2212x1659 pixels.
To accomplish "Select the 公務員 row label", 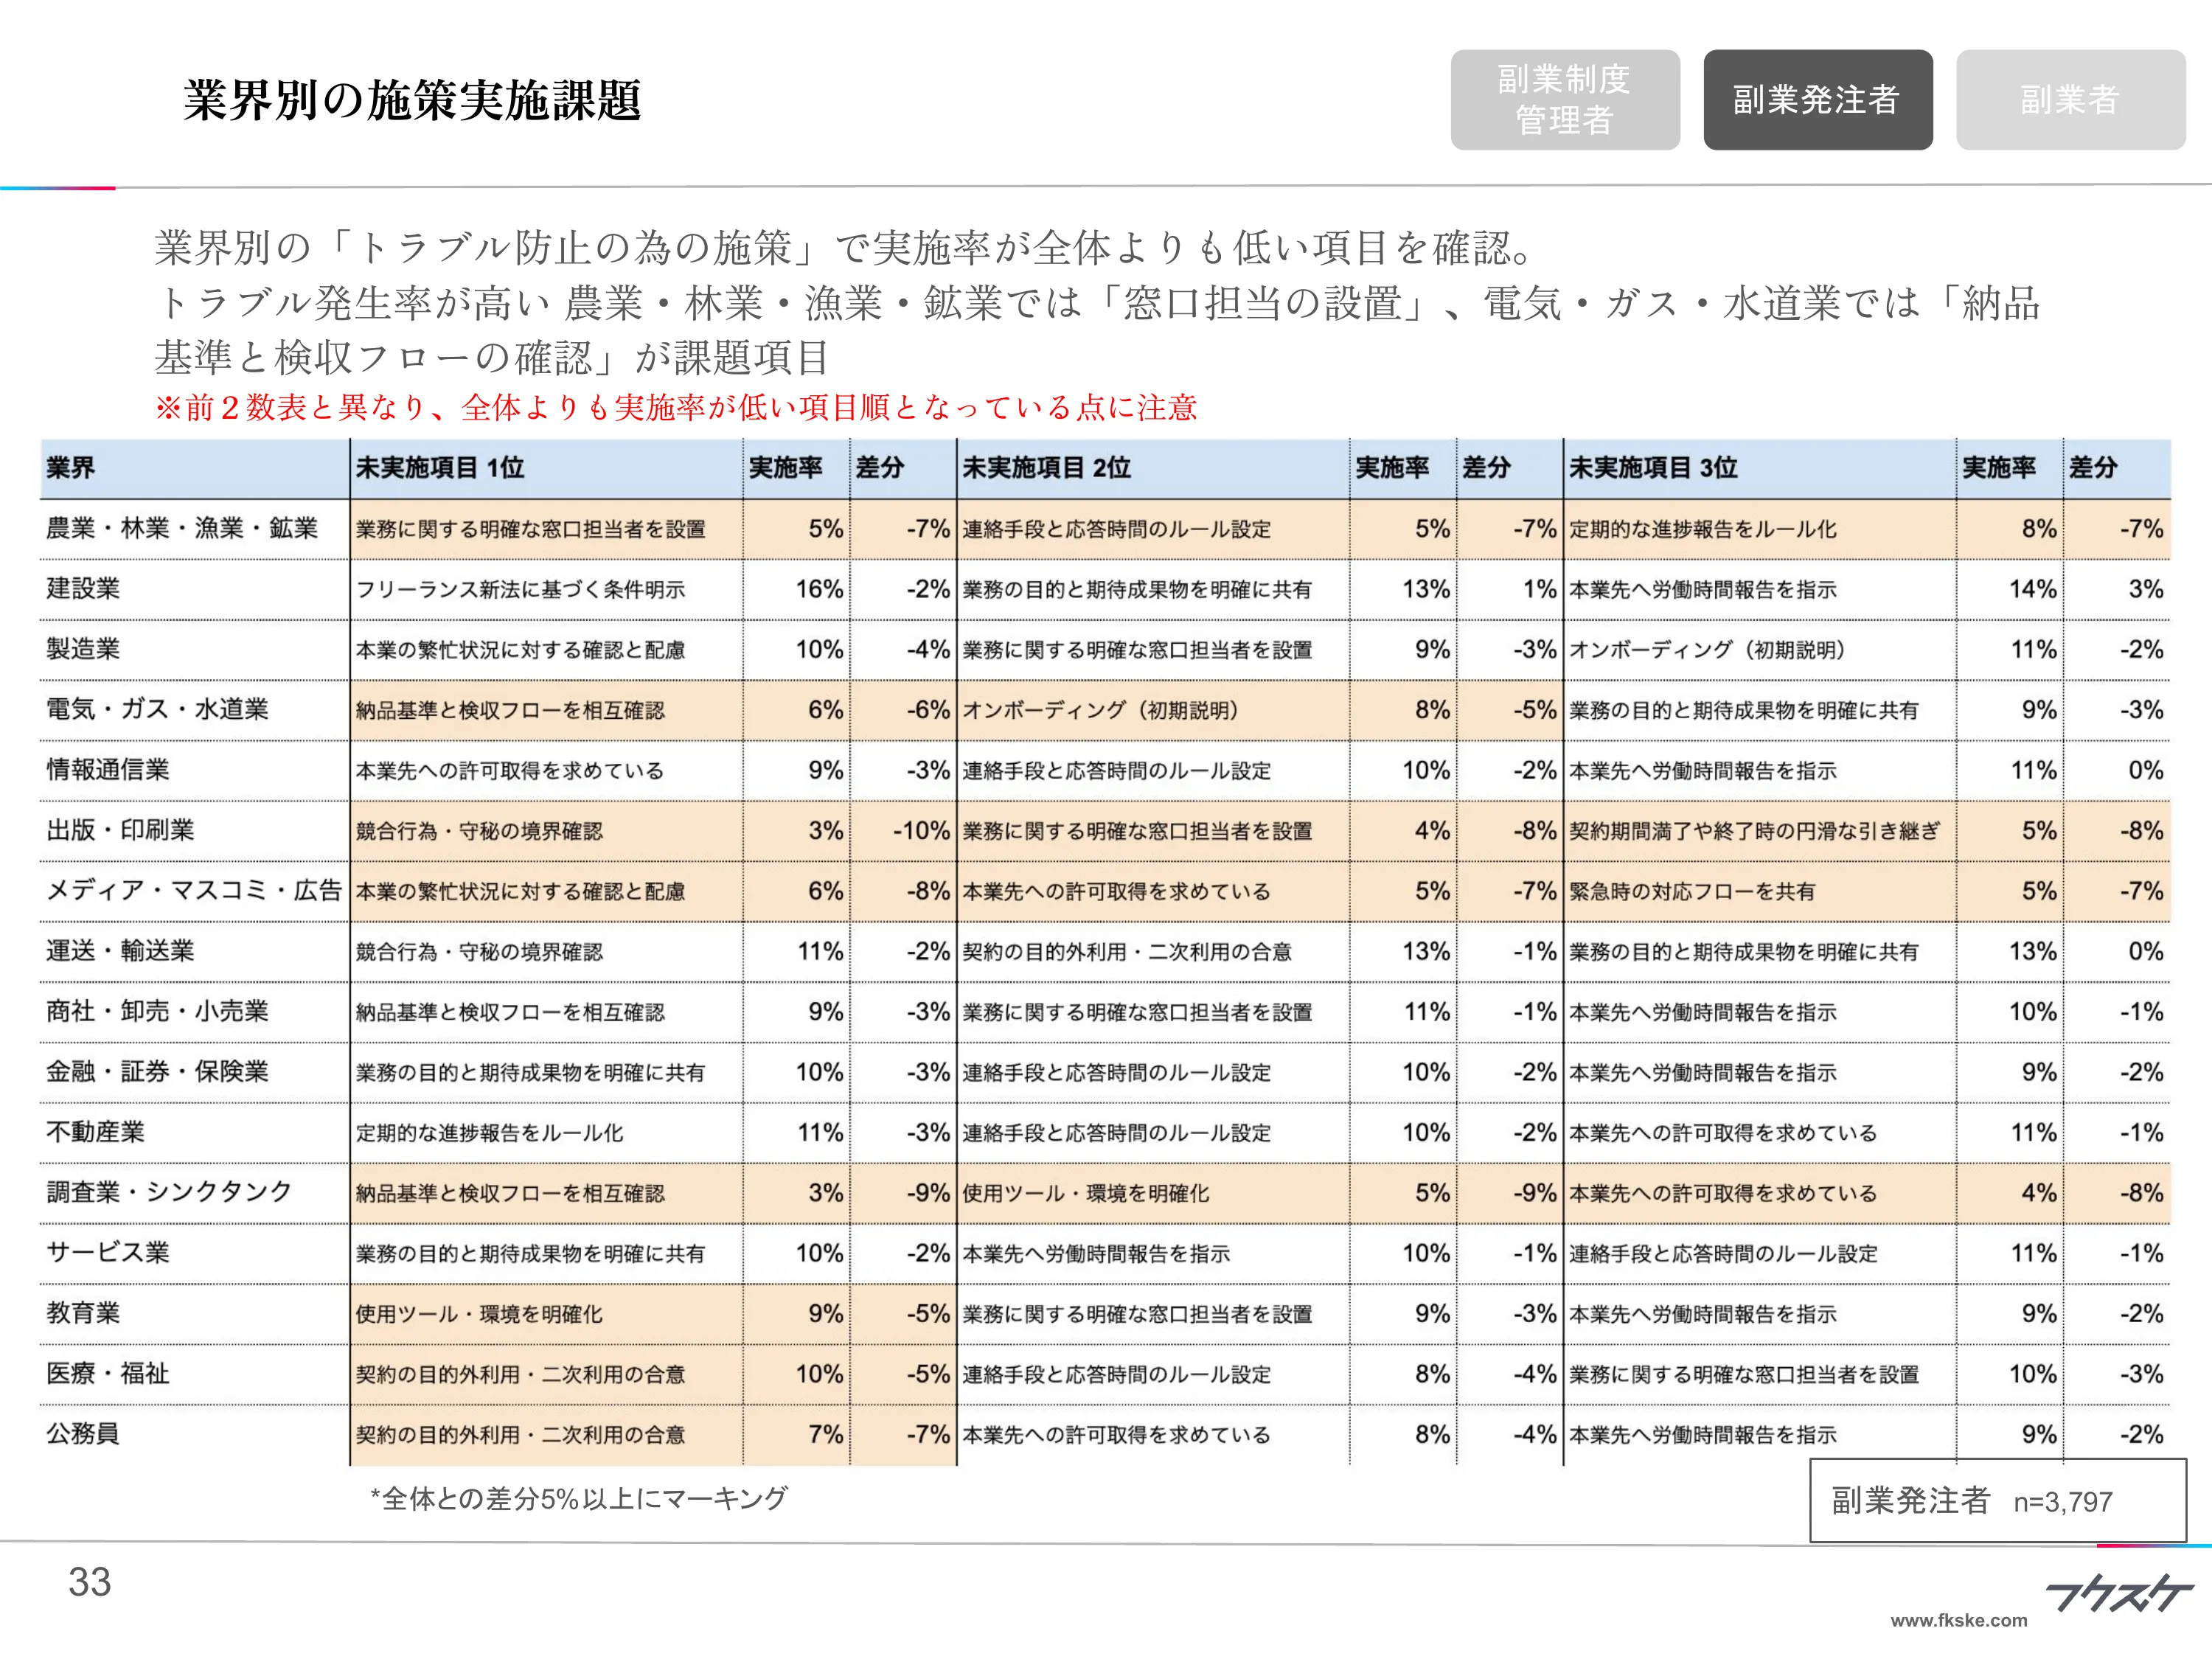I will tap(83, 1434).
